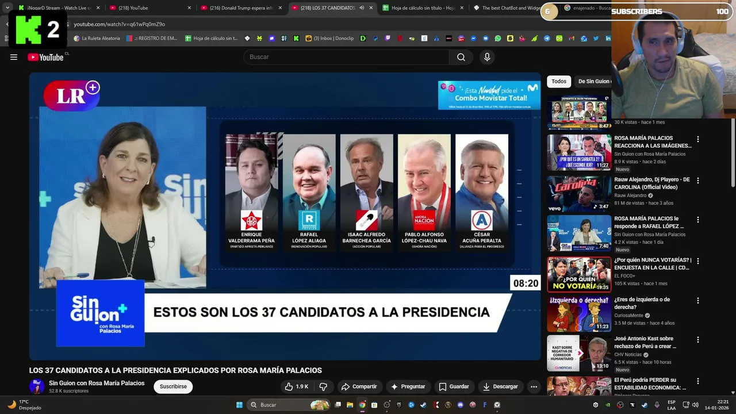Click the ¿Por quién NUNCA VOTARÍAS? title
This screenshot has height=414, width=736.
coord(653,264)
